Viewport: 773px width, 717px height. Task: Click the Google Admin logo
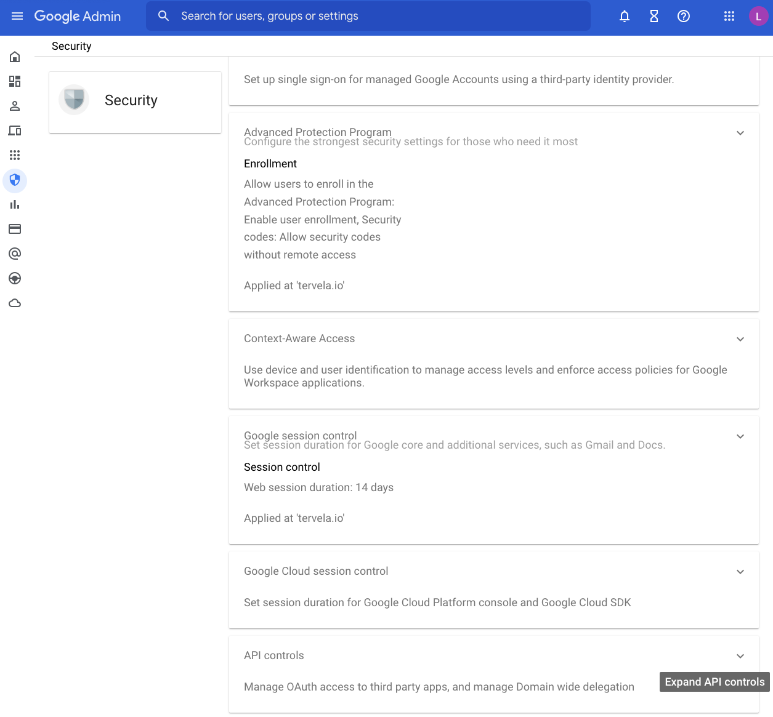tap(78, 16)
